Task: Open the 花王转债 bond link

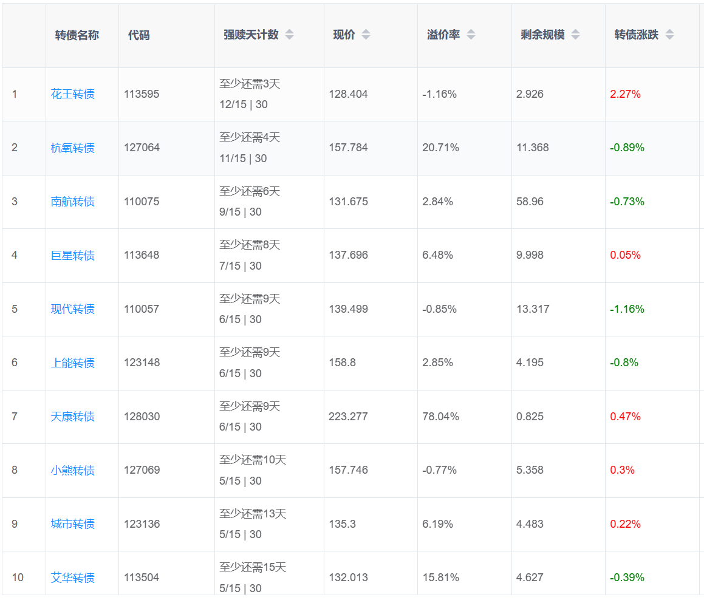Action: click(73, 94)
